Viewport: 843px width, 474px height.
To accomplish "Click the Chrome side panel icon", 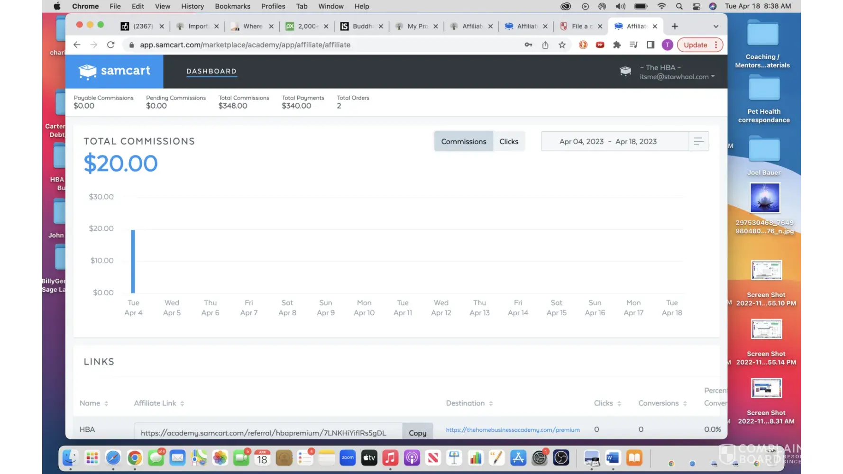I will [x=650, y=45].
